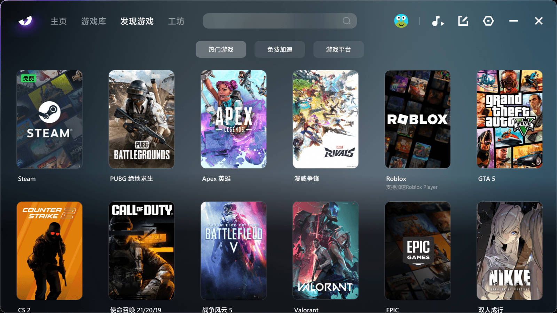Select the 热门游戏 filter
Viewport: 557px width, 313px height.
click(x=221, y=49)
